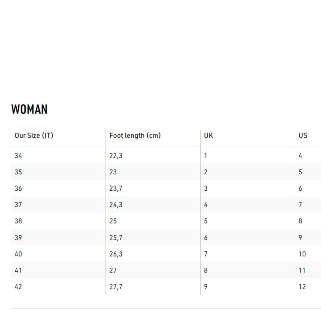Click the 22,3 foot length value

coord(116,156)
